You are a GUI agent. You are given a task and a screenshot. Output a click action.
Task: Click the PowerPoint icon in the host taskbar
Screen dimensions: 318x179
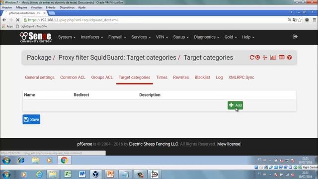pyautogui.click(x=110, y=175)
